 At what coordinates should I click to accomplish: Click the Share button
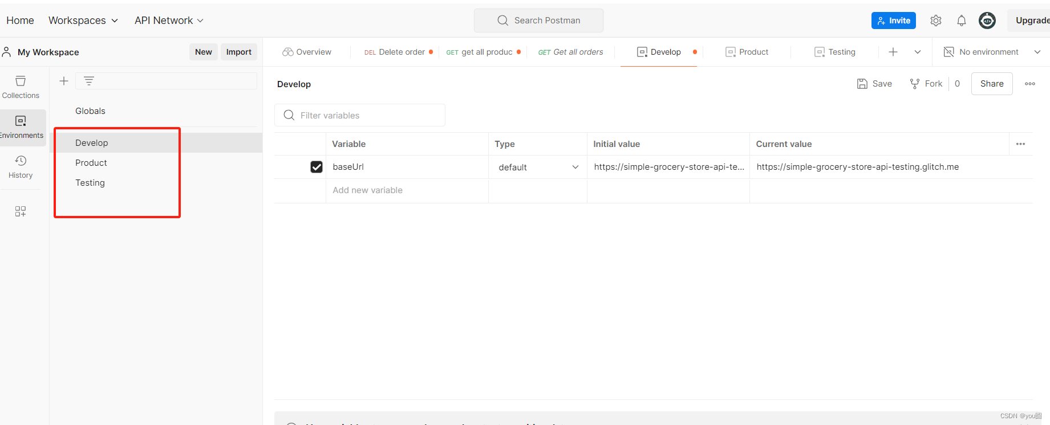(x=992, y=84)
